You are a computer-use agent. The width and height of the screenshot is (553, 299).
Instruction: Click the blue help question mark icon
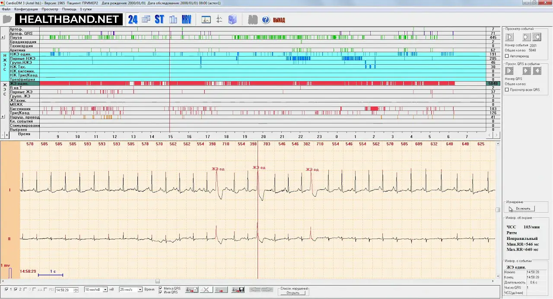click(266, 20)
